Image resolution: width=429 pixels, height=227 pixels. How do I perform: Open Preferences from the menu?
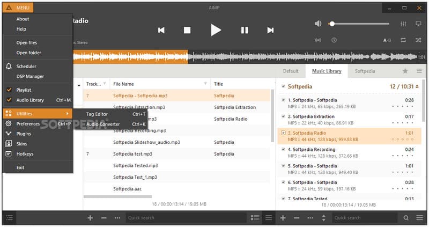point(28,124)
